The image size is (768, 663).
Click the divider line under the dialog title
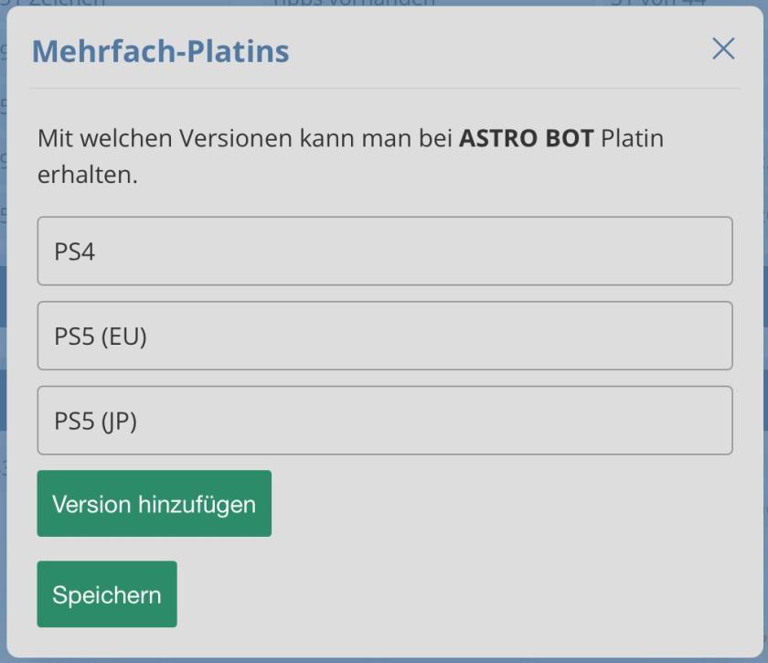tap(384, 89)
